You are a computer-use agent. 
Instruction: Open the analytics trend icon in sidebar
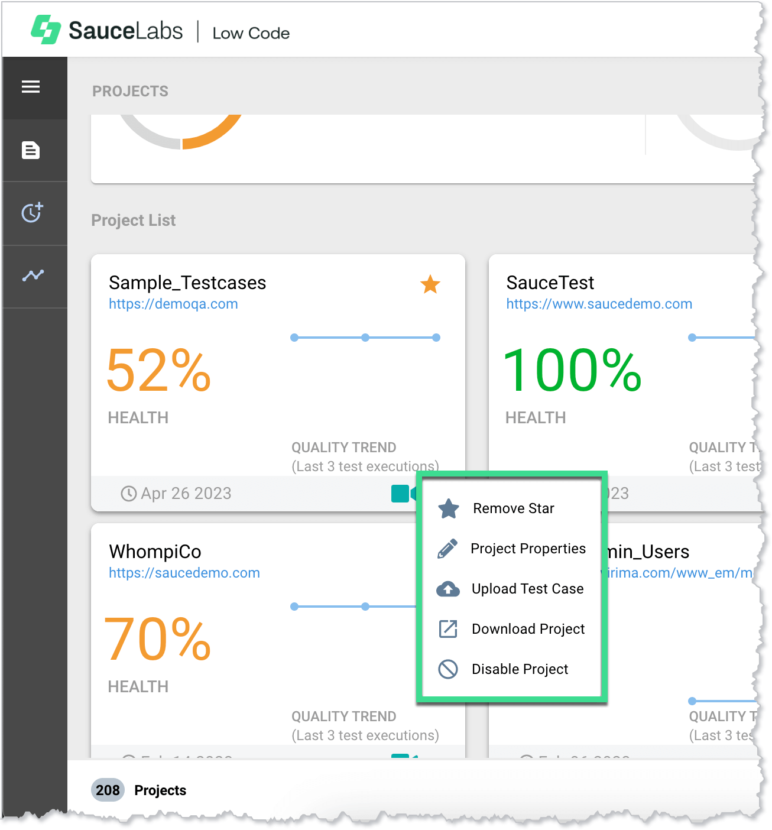click(33, 275)
